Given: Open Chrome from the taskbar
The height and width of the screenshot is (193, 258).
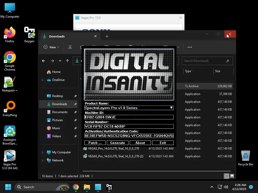Looking at the screenshot, I should (x=76, y=187).
